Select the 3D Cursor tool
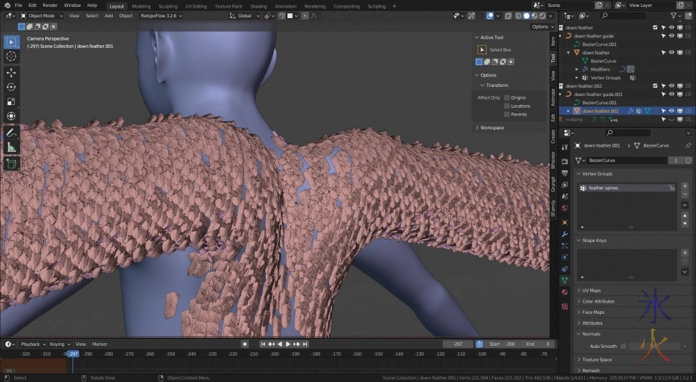This screenshot has width=696, height=382. click(11, 56)
